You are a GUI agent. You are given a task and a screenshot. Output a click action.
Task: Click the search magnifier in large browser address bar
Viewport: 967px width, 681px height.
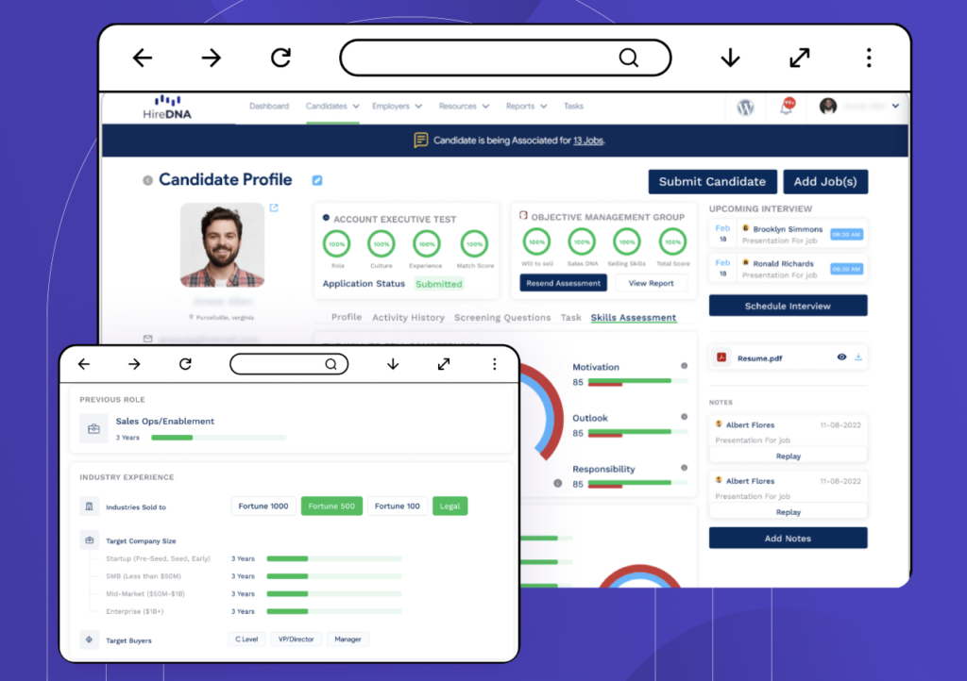point(628,58)
